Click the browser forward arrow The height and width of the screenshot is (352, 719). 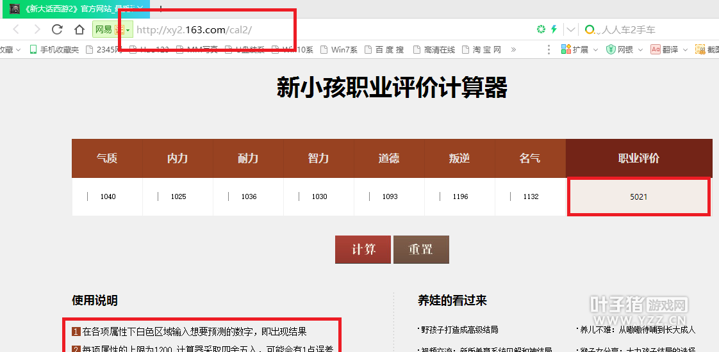pos(37,29)
